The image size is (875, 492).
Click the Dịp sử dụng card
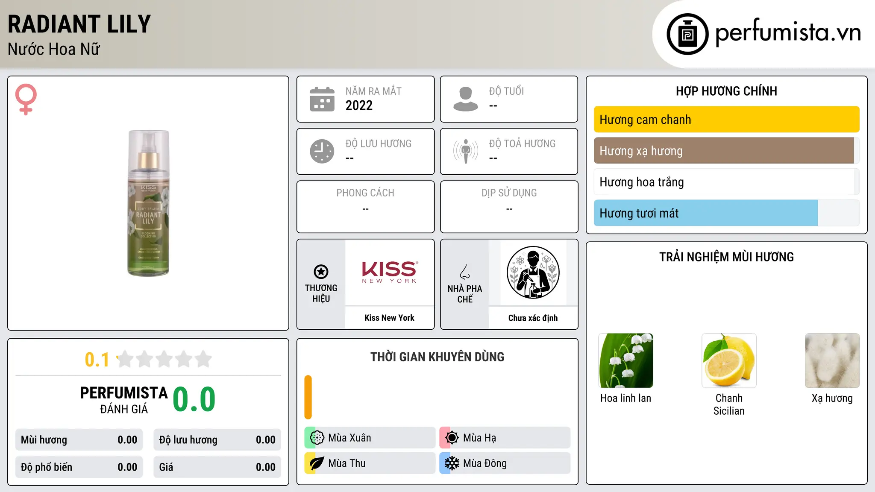[x=509, y=207]
